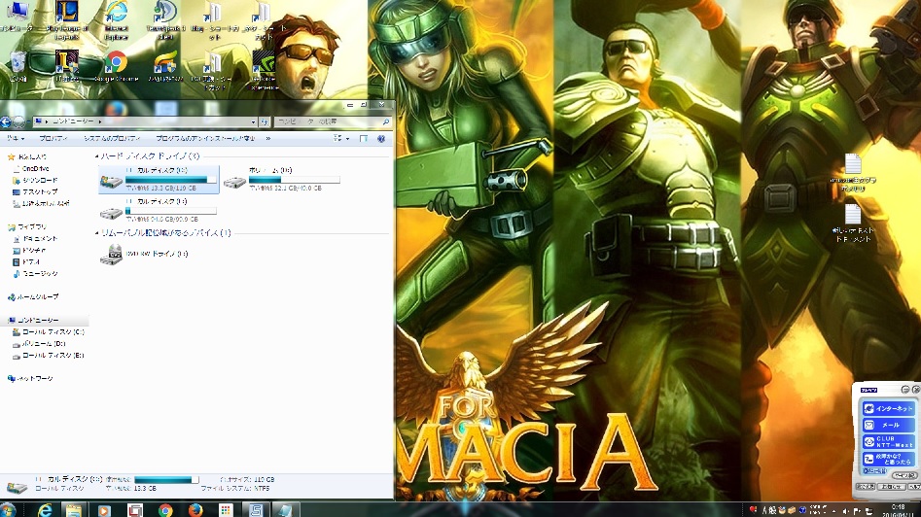Select Local Disk (E:) in navigation tree

click(53, 356)
